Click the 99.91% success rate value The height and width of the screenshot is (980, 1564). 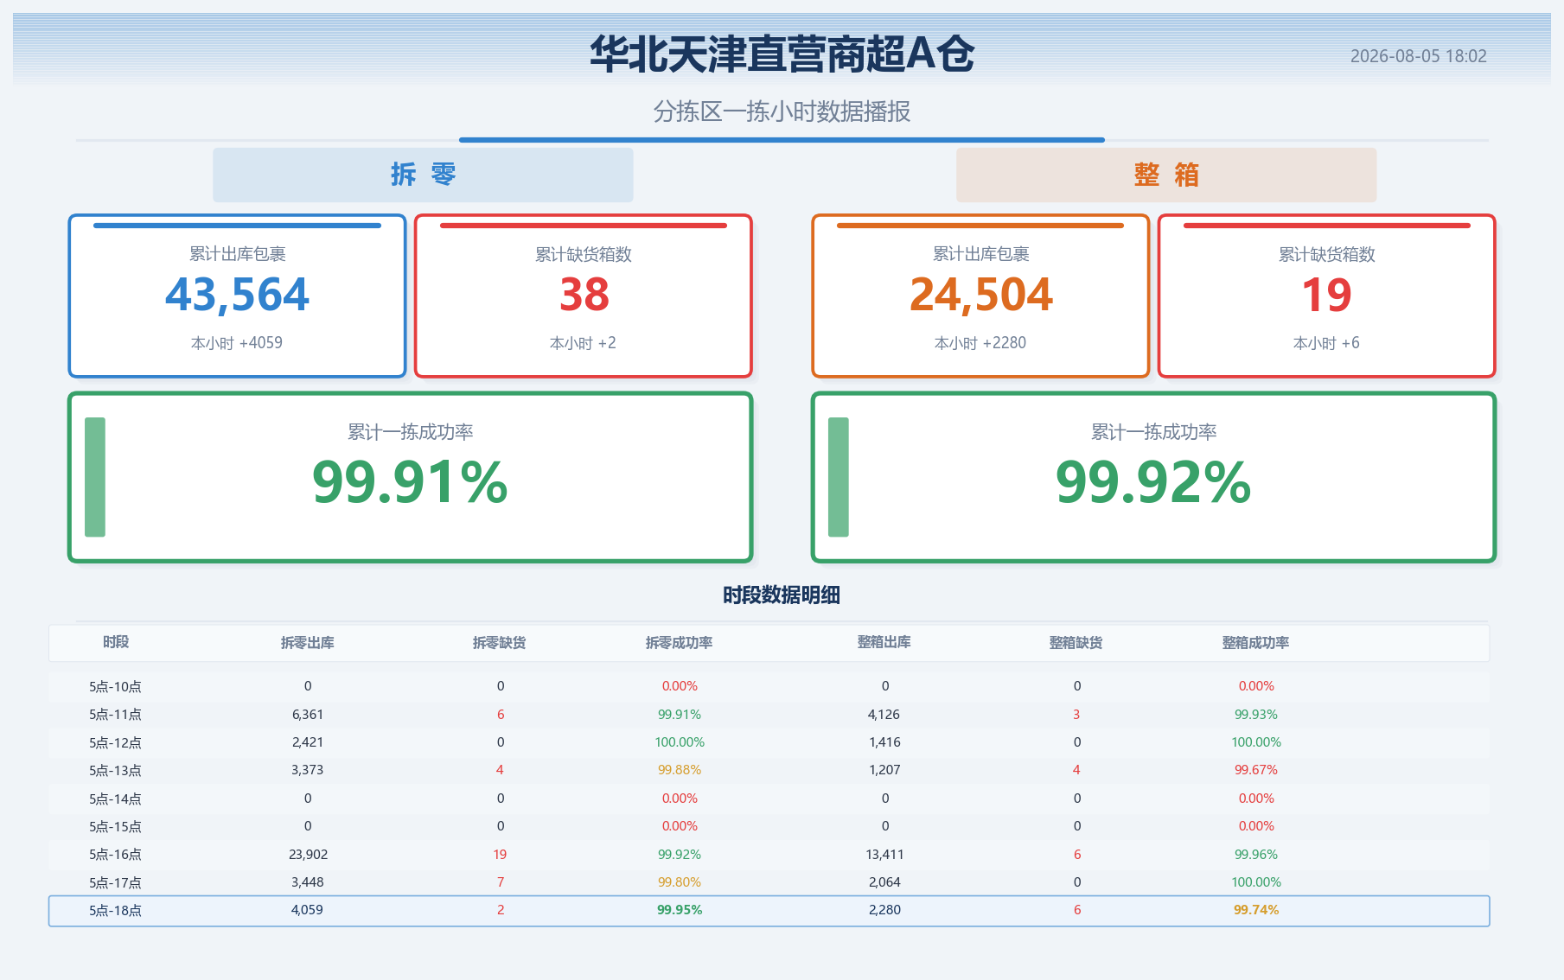[x=410, y=482]
